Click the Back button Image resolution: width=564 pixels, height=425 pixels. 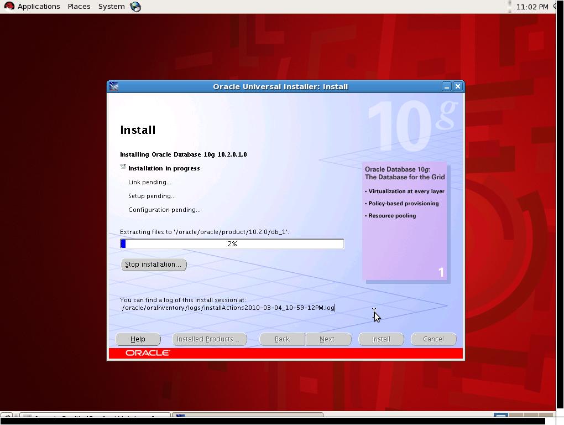pyautogui.click(x=283, y=339)
